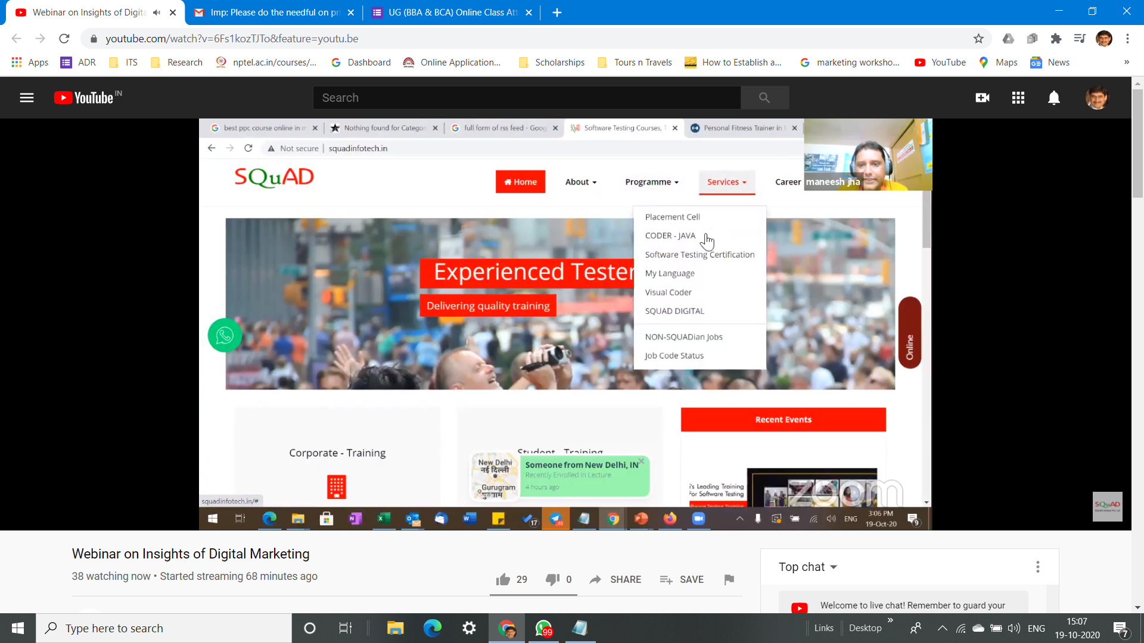
Task: Open the News bookmark
Action: [x=1050, y=63]
